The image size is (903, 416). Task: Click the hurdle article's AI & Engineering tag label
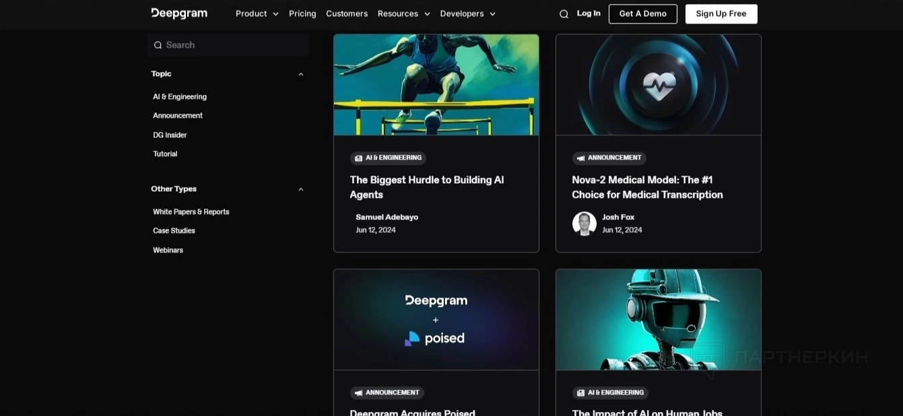point(393,158)
